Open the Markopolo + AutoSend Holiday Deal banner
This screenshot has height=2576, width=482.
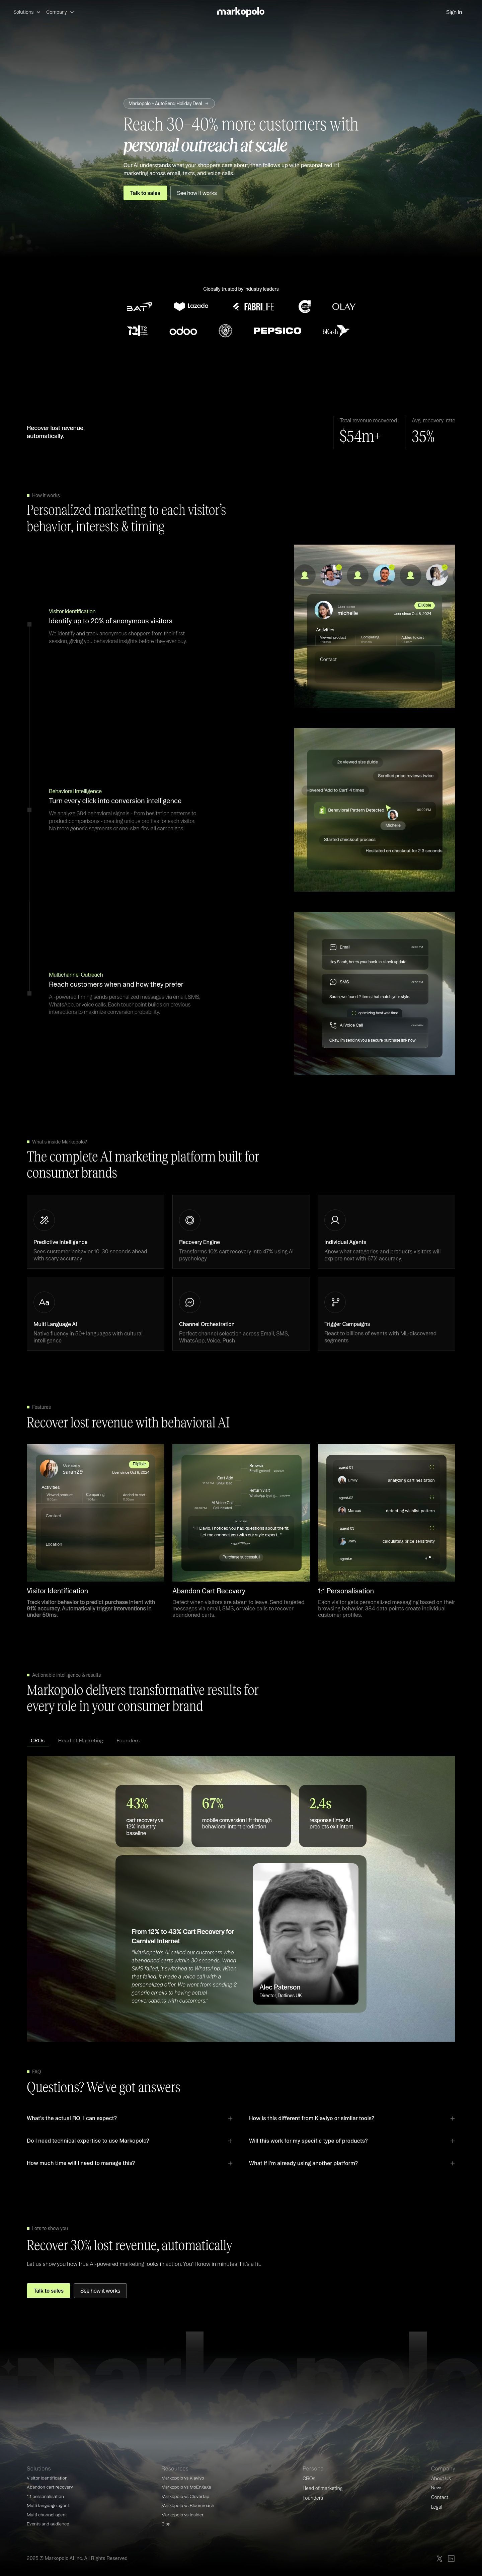[169, 103]
